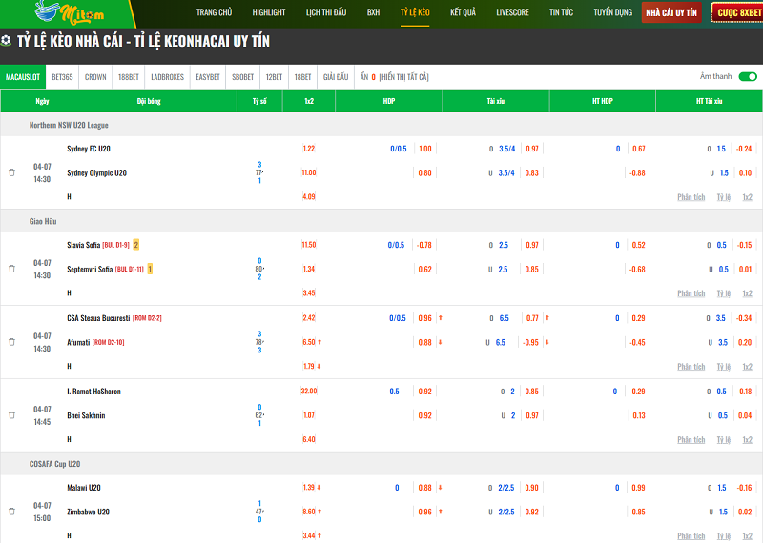Click Septemvri Sofia team name
This screenshot has width=763, height=543.
tap(90, 269)
